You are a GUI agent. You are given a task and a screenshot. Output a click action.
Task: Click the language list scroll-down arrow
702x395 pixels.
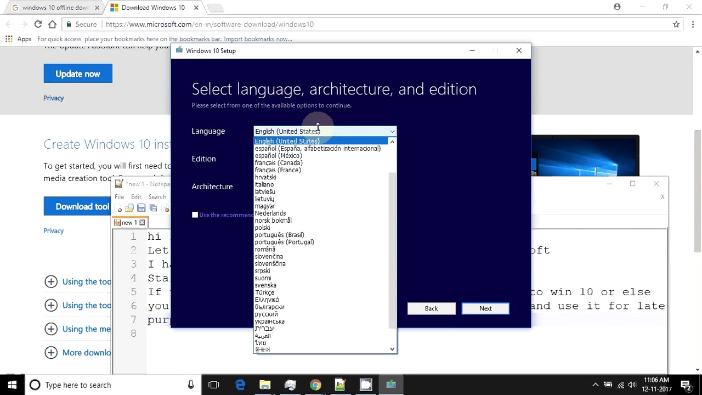click(392, 349)
